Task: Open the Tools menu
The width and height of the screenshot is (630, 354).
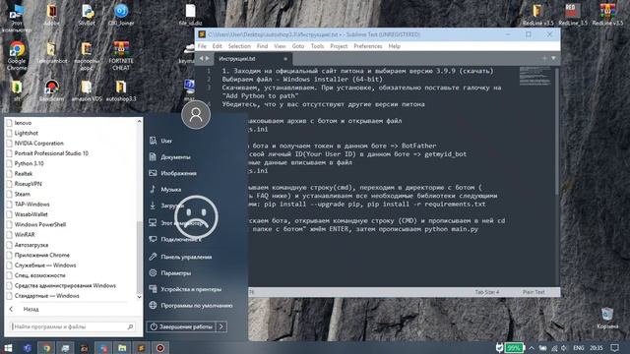Action: click(x=317, y=46)
